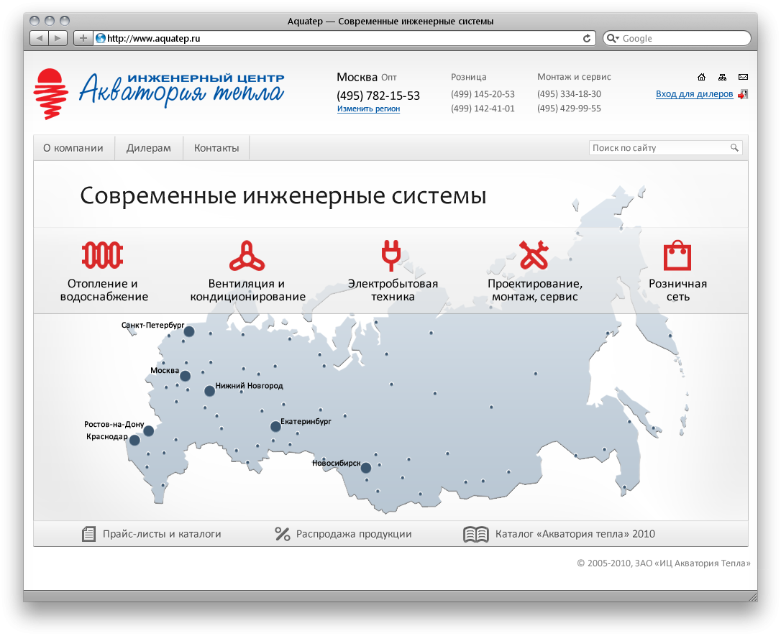The width and height of the screenshot is (781, 636).
Task: Open the О компании tab
Action: pyautogui.click(x=74, y=147)
